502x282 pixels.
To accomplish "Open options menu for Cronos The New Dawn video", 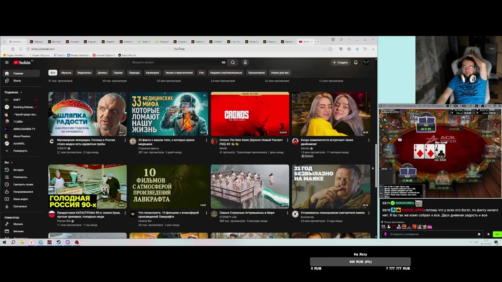I will (x=287, y=140).
